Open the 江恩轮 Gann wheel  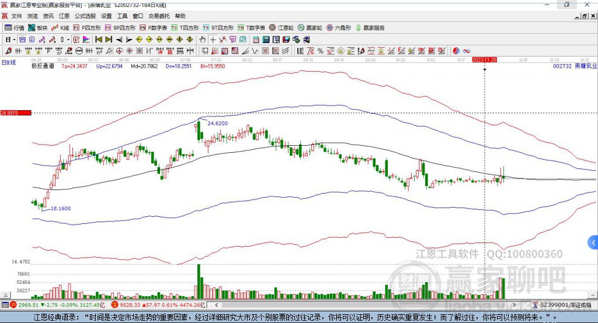(281, 28)
